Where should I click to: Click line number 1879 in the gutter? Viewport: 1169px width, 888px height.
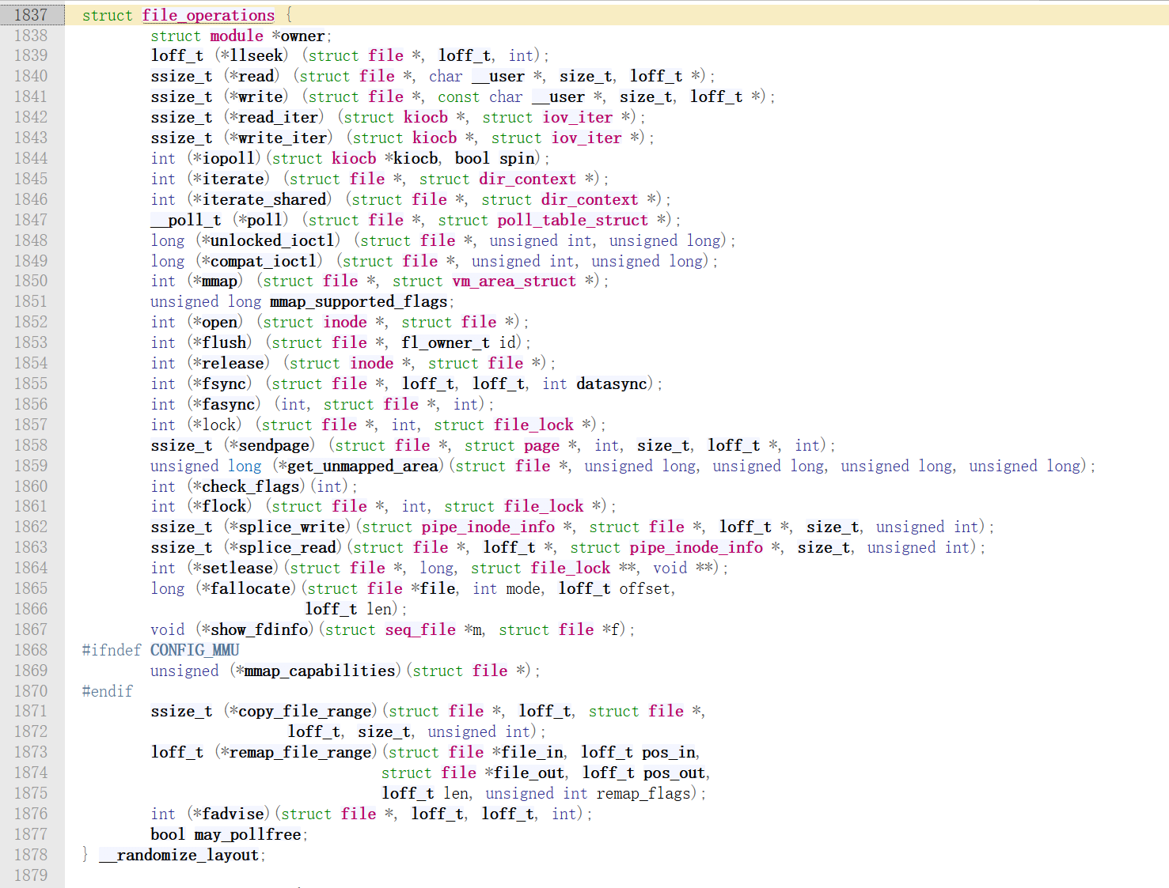pyautogui.click(x=31, y=875)
